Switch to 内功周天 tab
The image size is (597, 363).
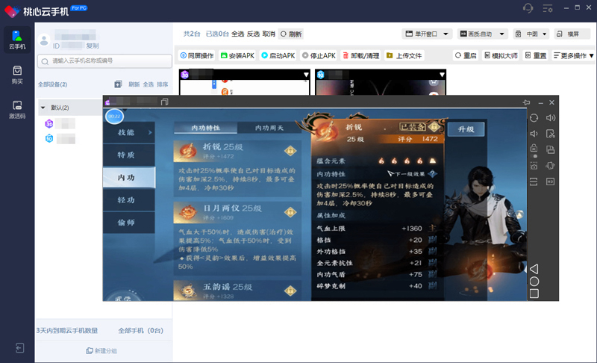(x=269, y=128)
